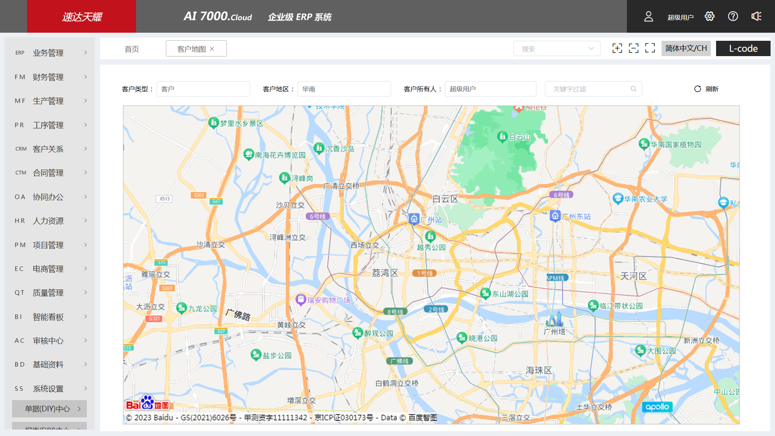Open the 客户地区 region dropdown
775x436 pixels.
(344, 89)
